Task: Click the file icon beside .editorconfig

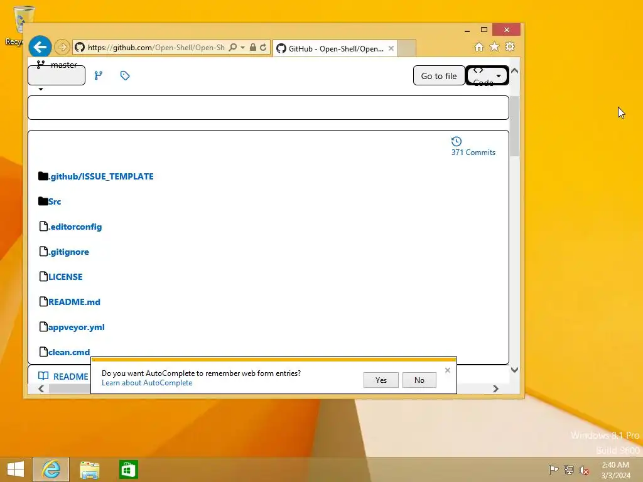Action: (x=43, y=226)
